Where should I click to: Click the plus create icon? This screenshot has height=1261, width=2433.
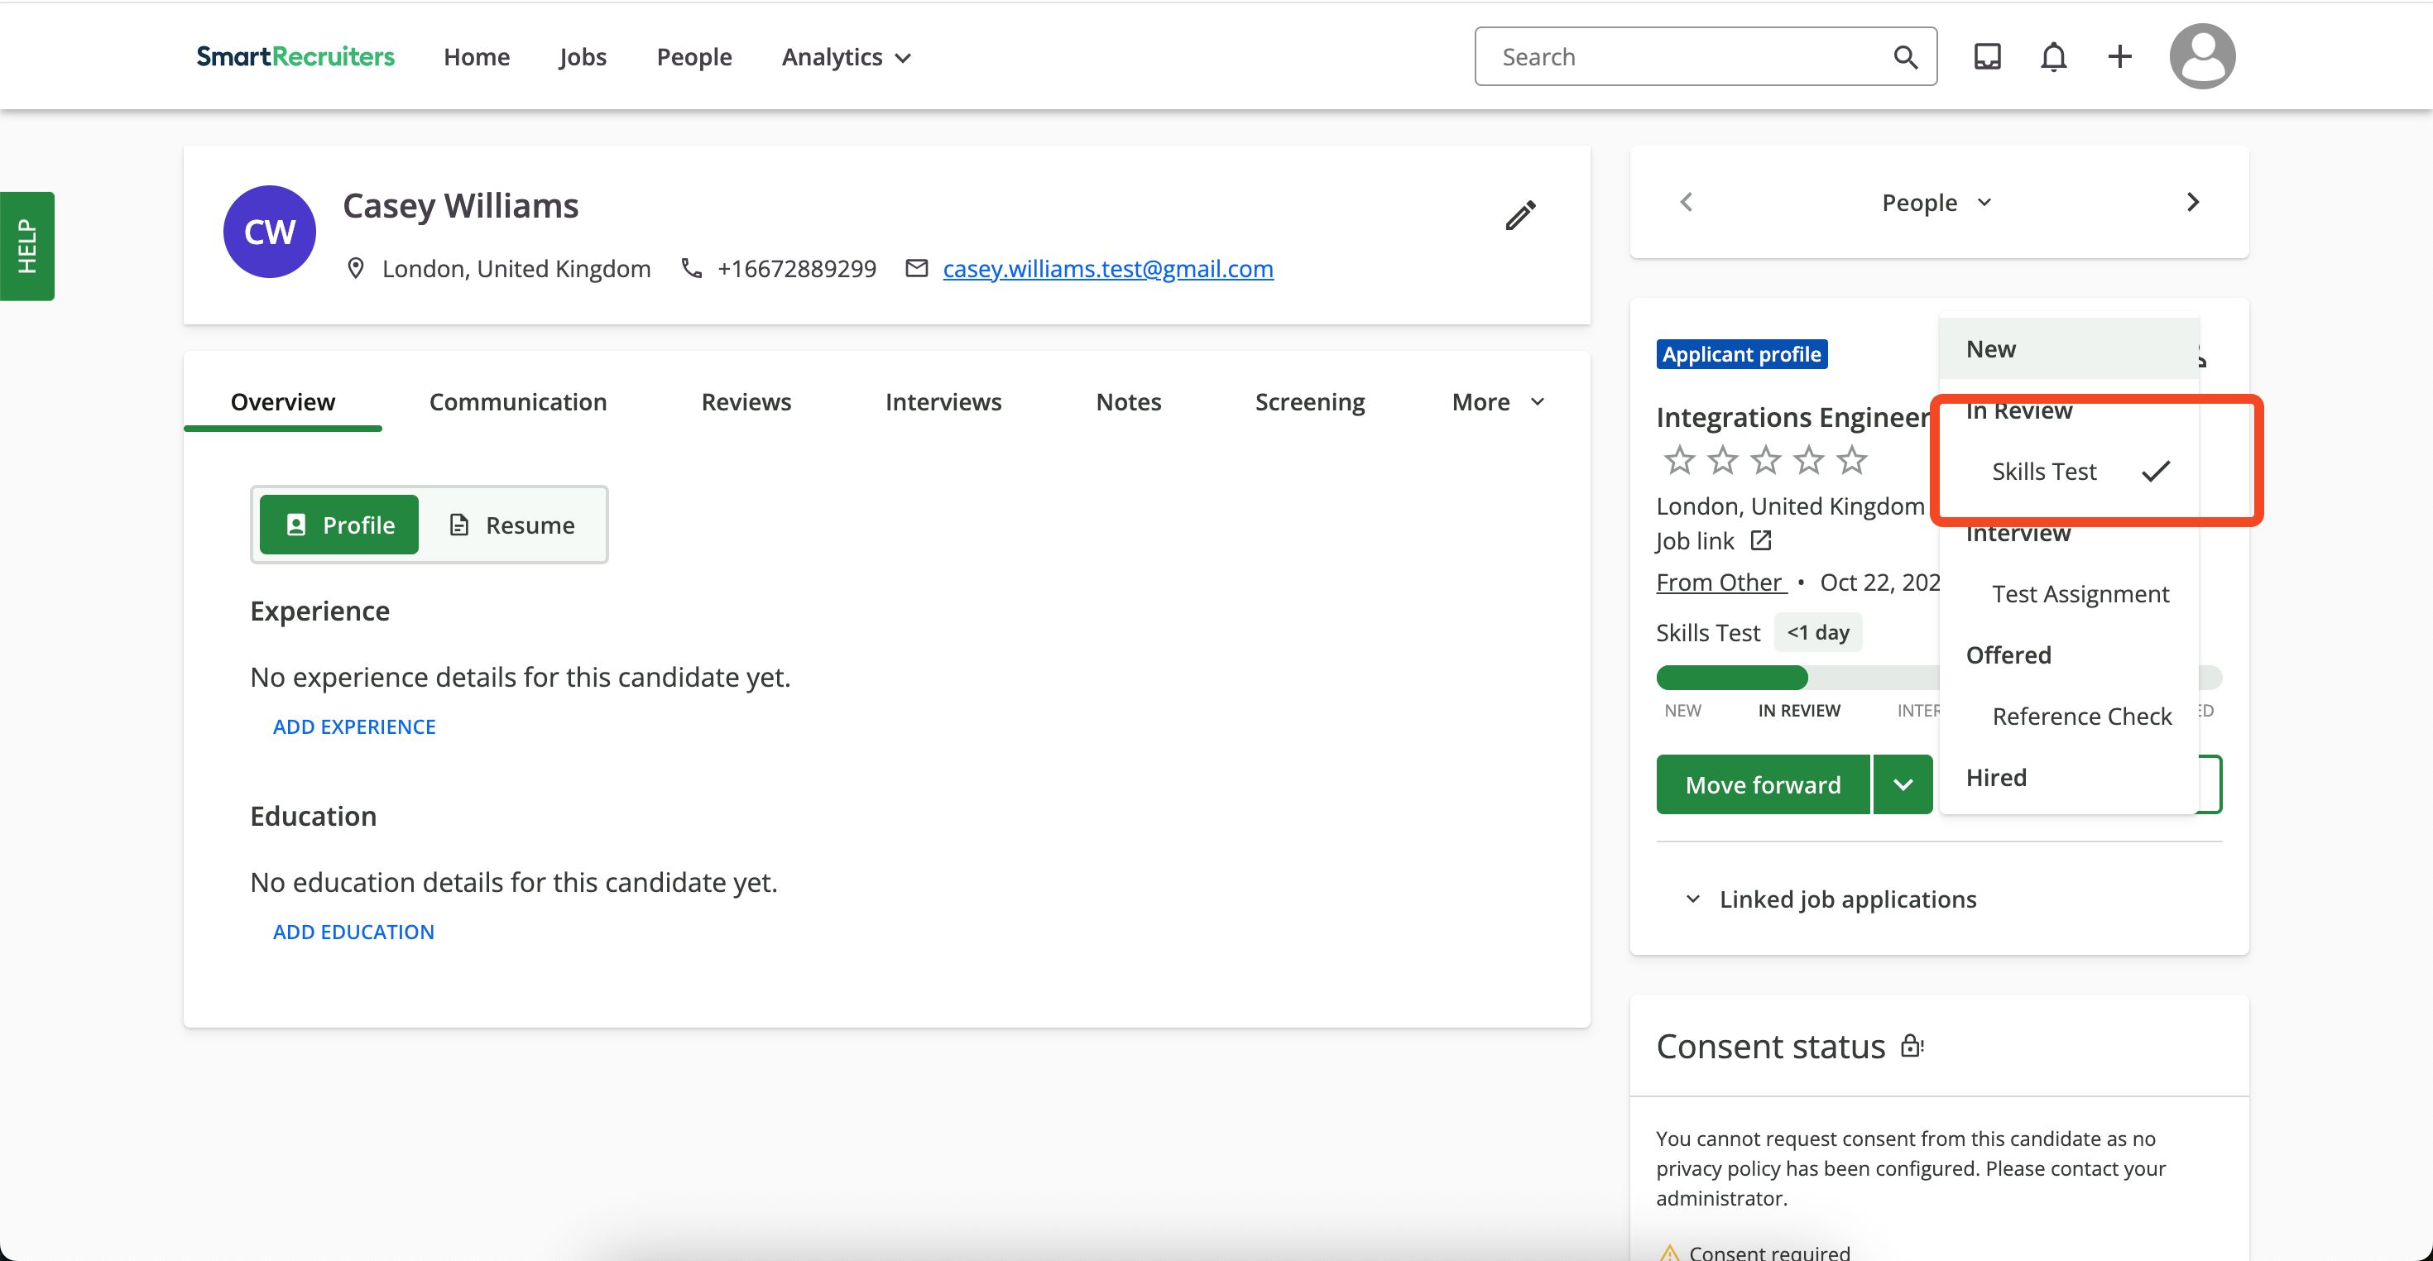(x=2119, y=56)
